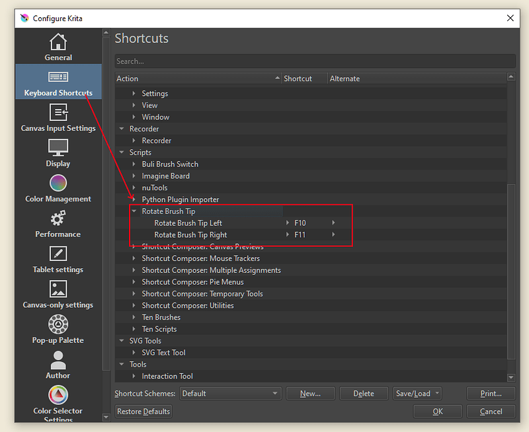Viewport: 529px width, 432px height.
Task: Click Restore Defaults button
Action: pyautogui.click(x=143, y=412)
